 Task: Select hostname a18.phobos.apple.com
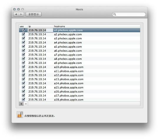[69, 100]
